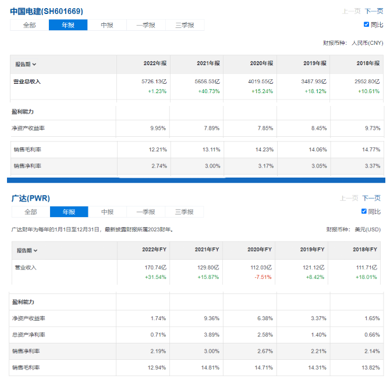
Task: Toggle 同比 checkbox for 广达
Action: tap(364, 211)
